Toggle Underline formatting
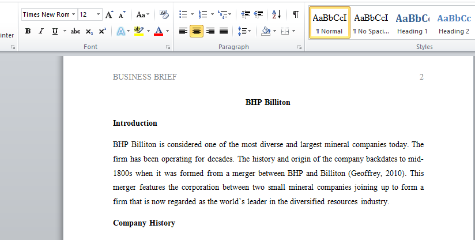Image resolution: width=475 pixels, height=240 pixels. click(x=55, y=31)
